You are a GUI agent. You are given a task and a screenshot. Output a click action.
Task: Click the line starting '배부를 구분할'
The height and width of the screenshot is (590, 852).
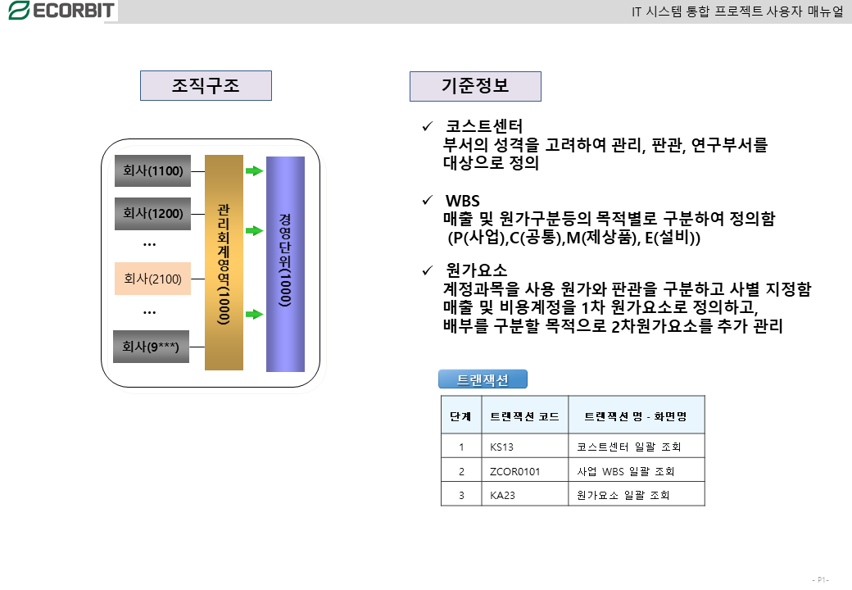(x=613, y=325)
